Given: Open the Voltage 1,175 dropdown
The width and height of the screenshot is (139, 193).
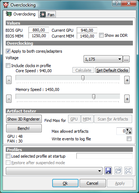Looking at the screenshot, I should pos(103,59).
